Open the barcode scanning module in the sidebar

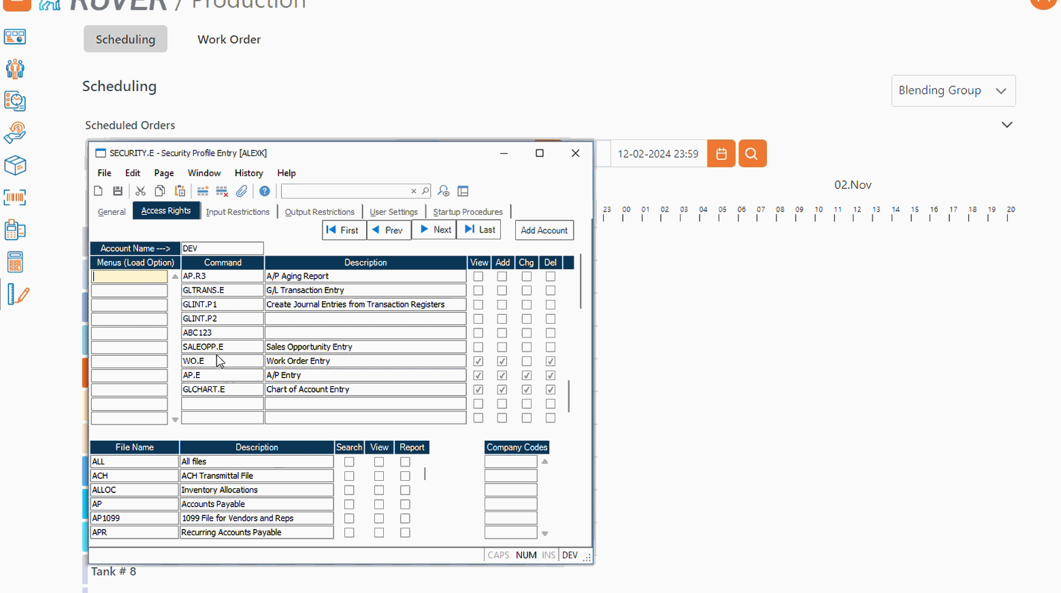[x=15, y=197]
